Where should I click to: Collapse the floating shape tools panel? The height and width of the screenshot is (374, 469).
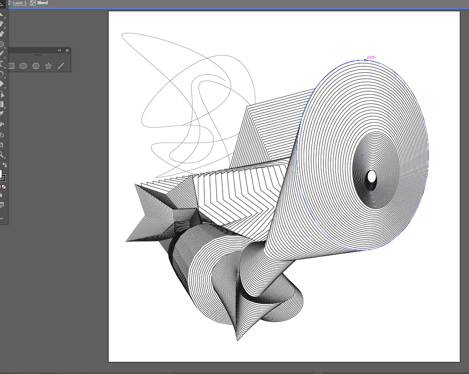(x=59, y=50)
